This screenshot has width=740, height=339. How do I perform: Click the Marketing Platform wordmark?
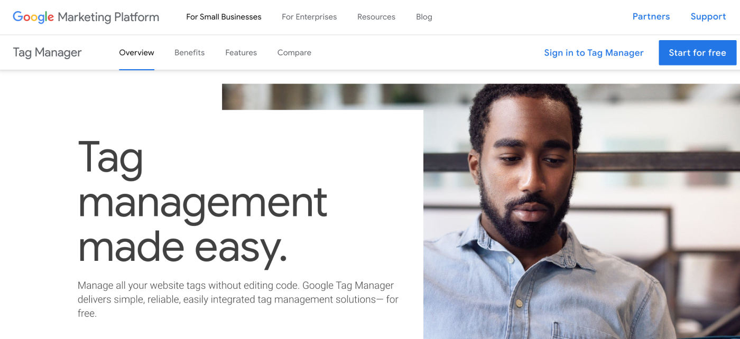[108, 17]
